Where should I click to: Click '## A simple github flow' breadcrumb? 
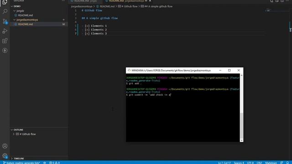point(156,6)
